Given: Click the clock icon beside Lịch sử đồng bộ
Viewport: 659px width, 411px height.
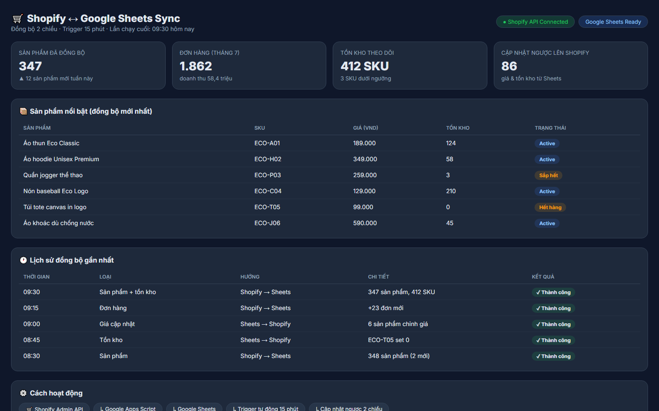Looking at the screenshot, I should click(23, 260).
